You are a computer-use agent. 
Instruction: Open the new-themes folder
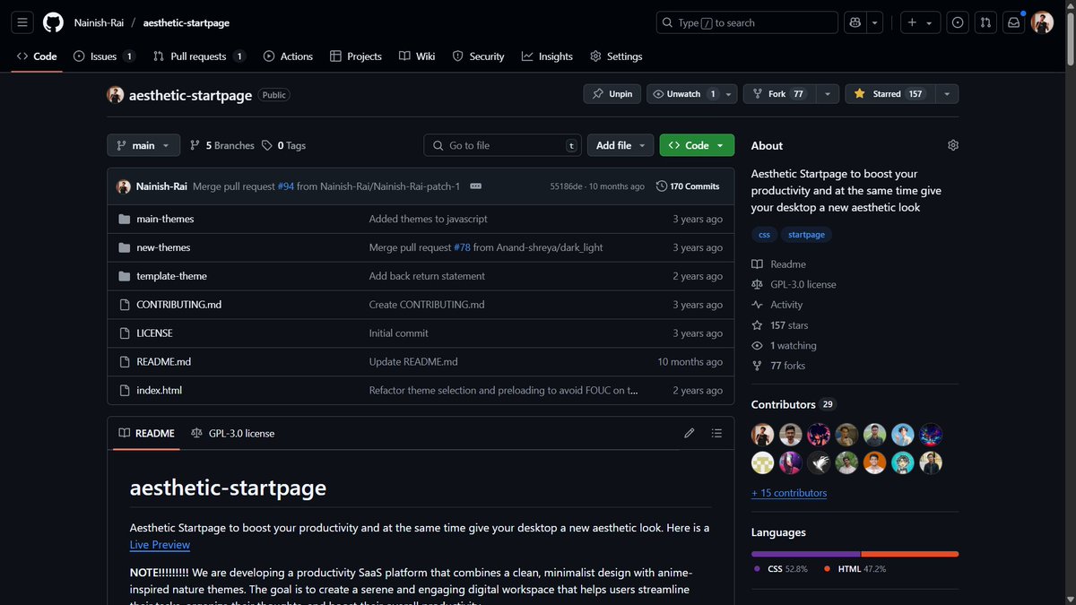click(x=163, y=247)
